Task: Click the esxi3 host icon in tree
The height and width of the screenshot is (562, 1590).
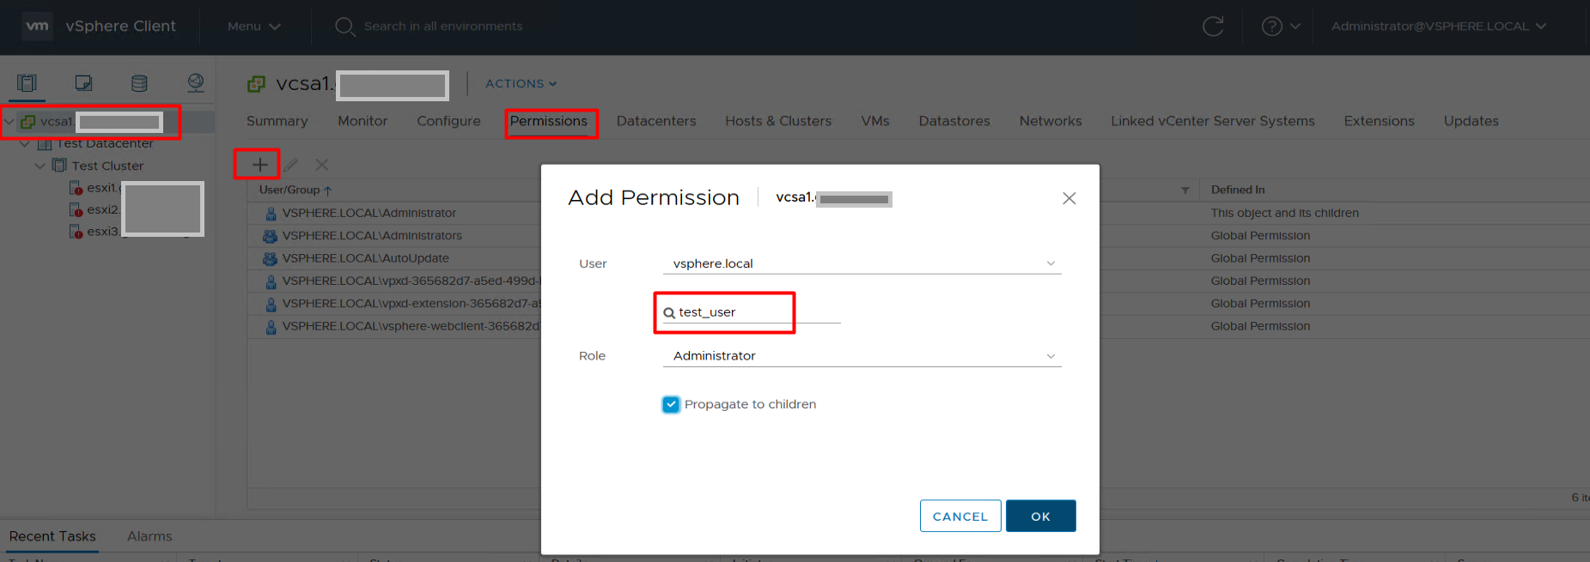Action: pyautogui.click(x=76, y=232)
